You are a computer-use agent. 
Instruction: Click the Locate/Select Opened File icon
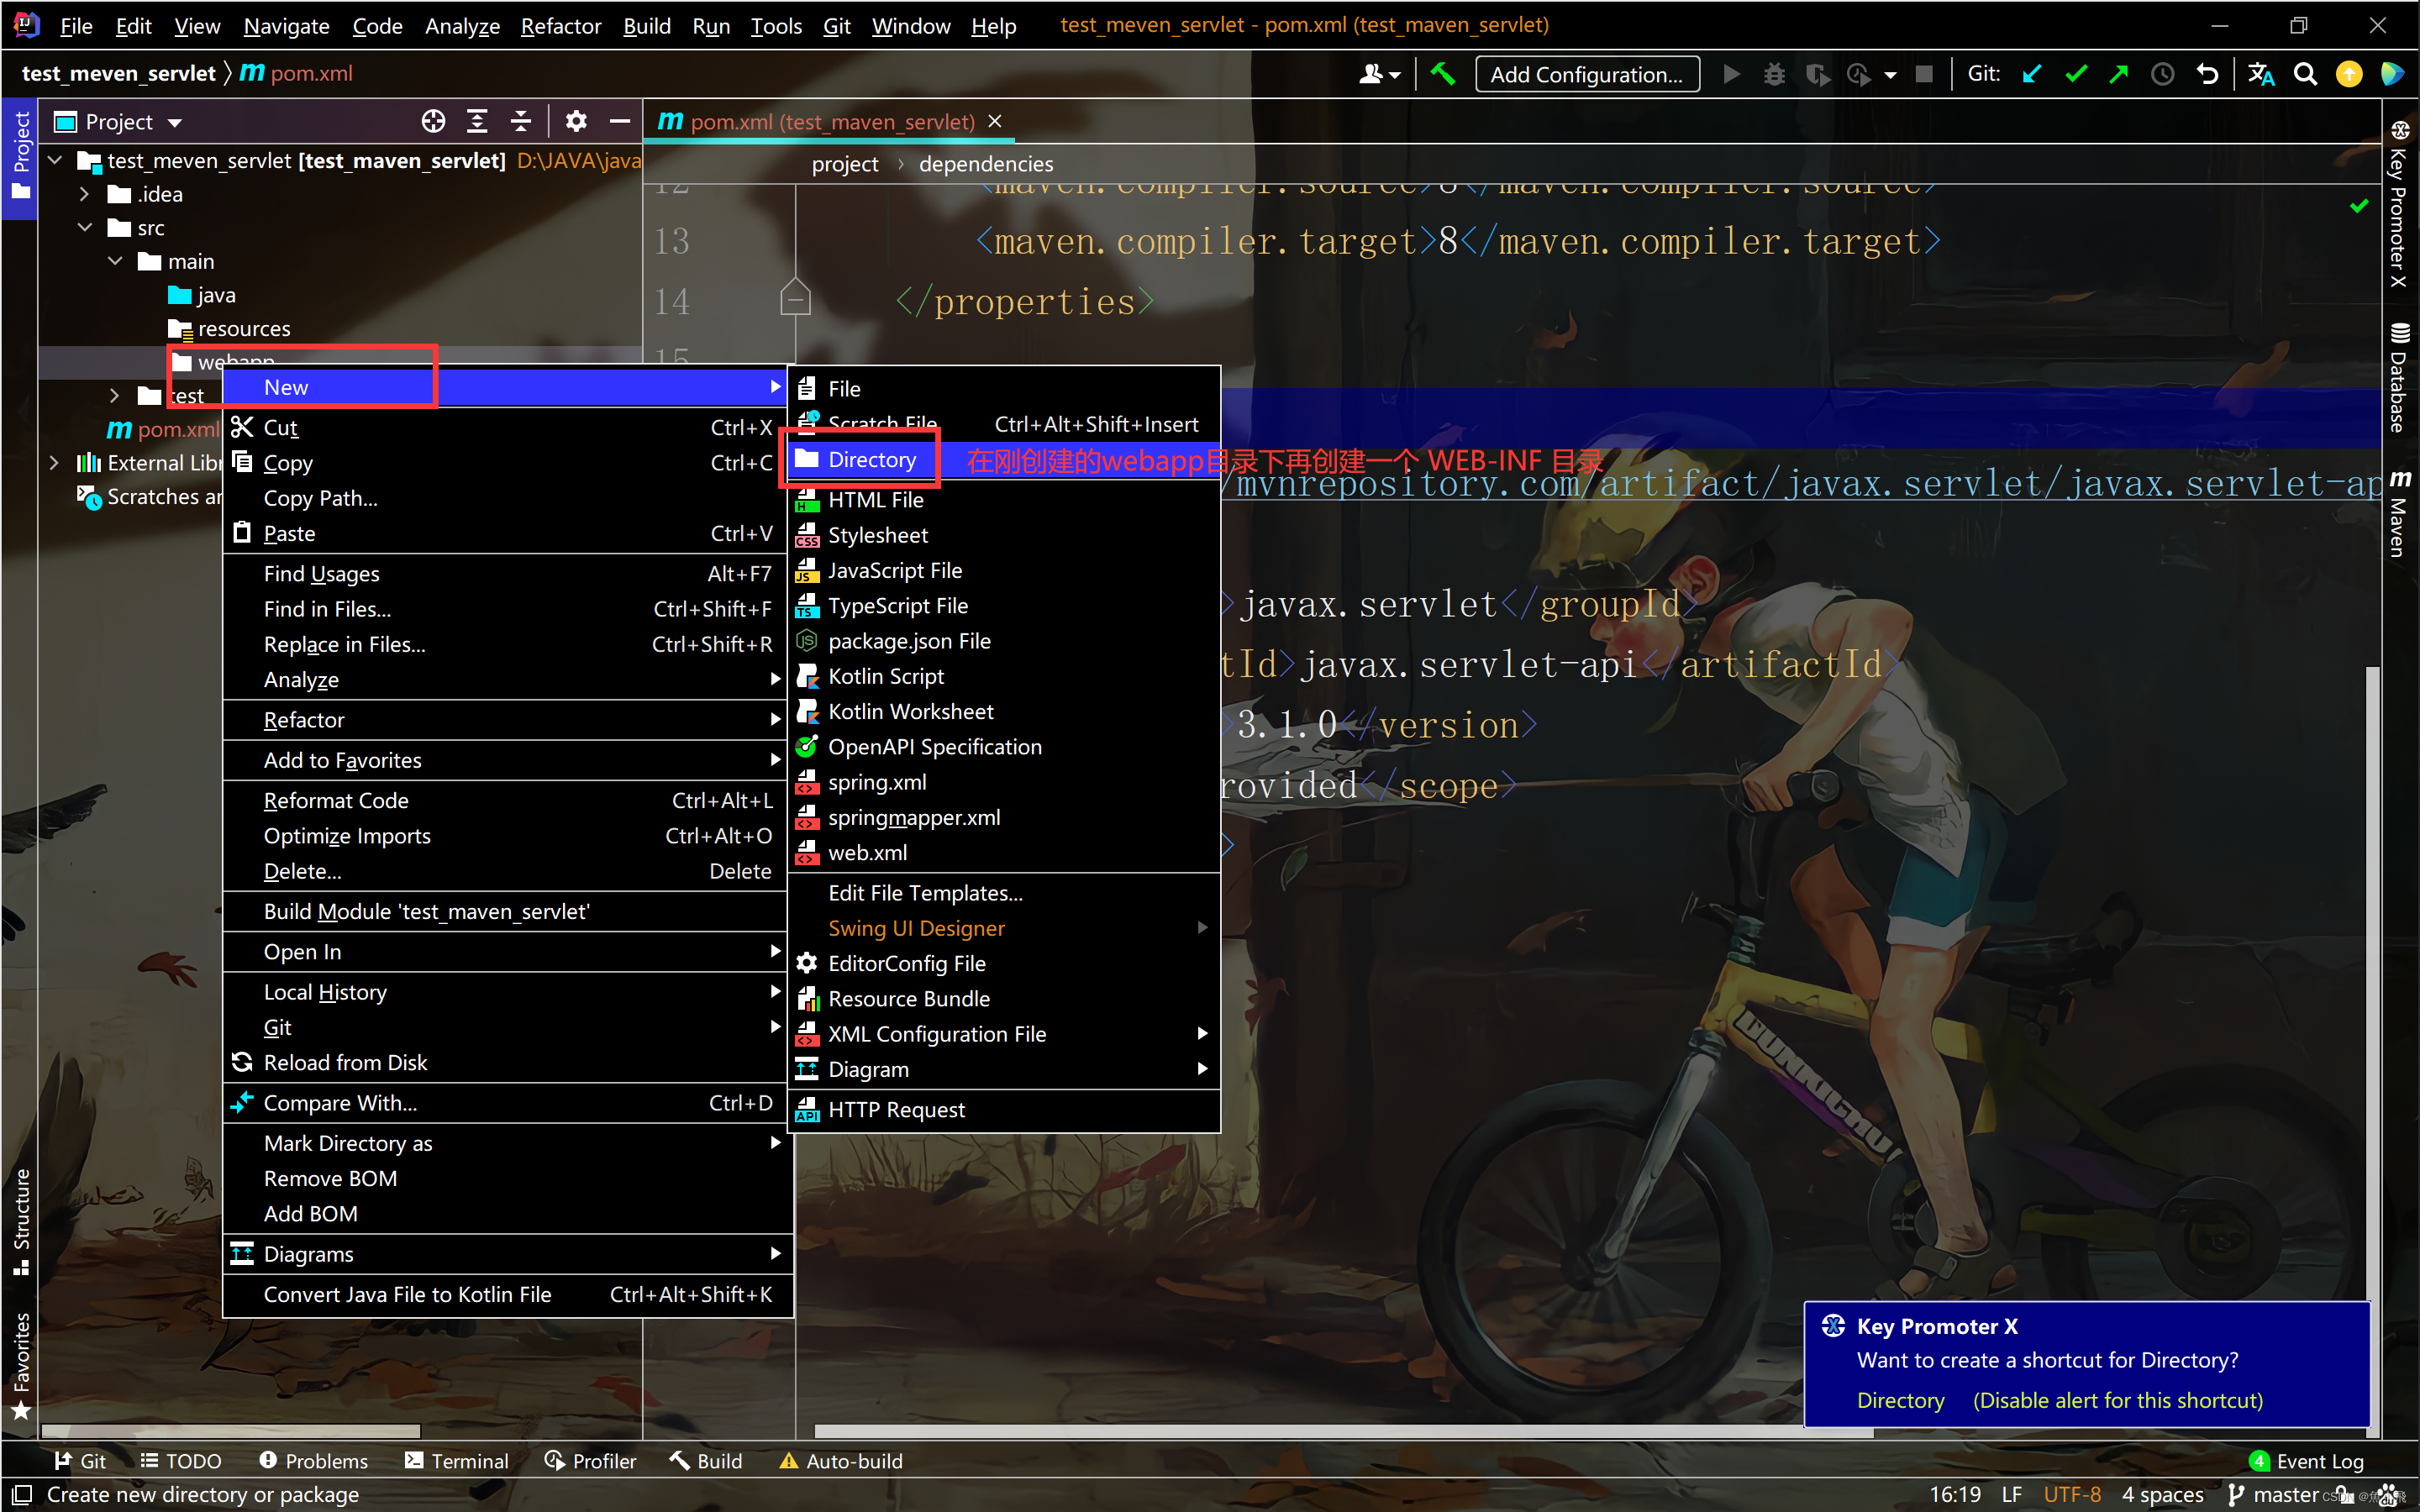coord(433,122)
